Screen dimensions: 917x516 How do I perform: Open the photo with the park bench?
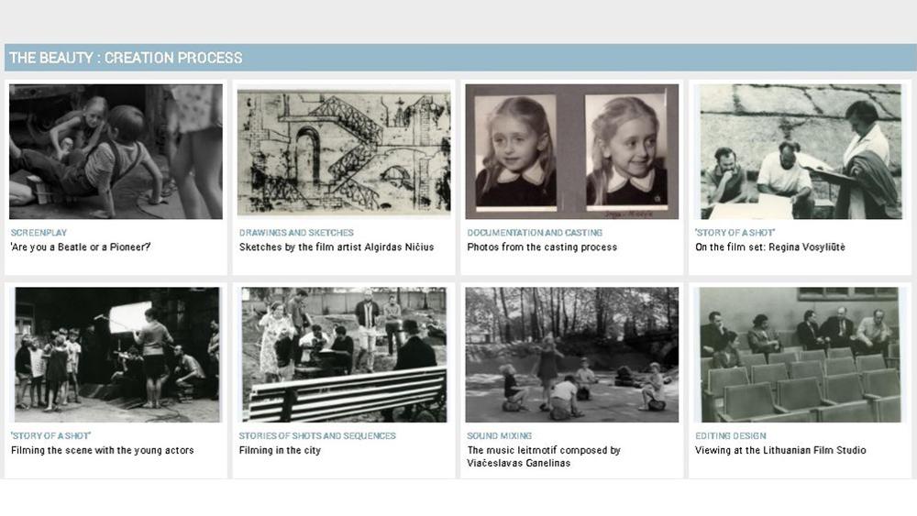pos(344,355)
